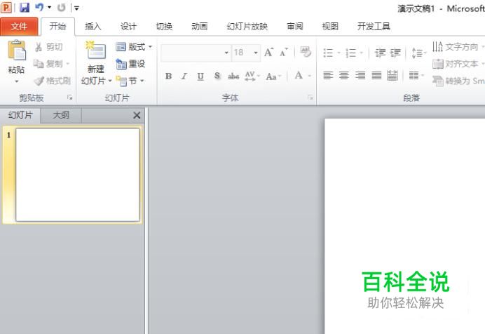Click the 粘贴 (Paste) icon

click(x=17, y=51)
